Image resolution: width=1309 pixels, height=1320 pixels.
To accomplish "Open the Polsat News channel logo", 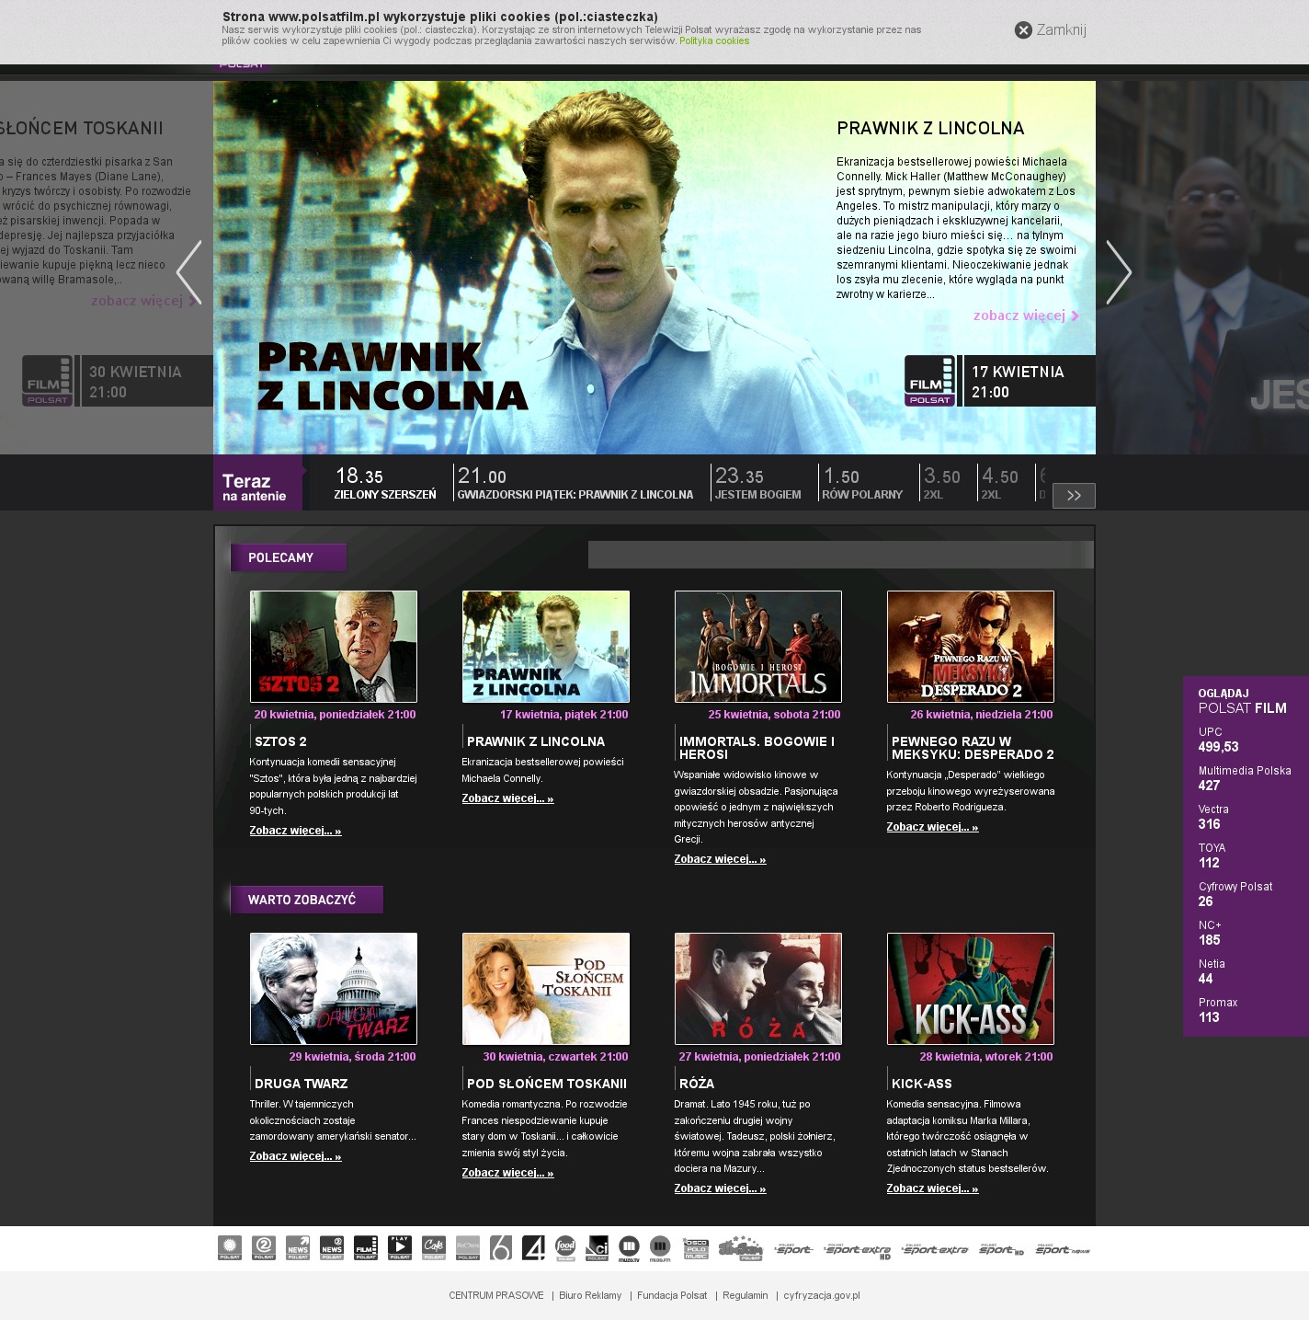I will 298,1247.
